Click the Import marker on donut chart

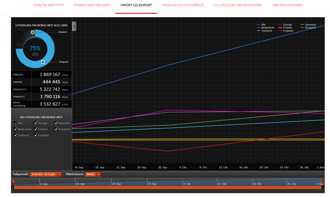33,32
